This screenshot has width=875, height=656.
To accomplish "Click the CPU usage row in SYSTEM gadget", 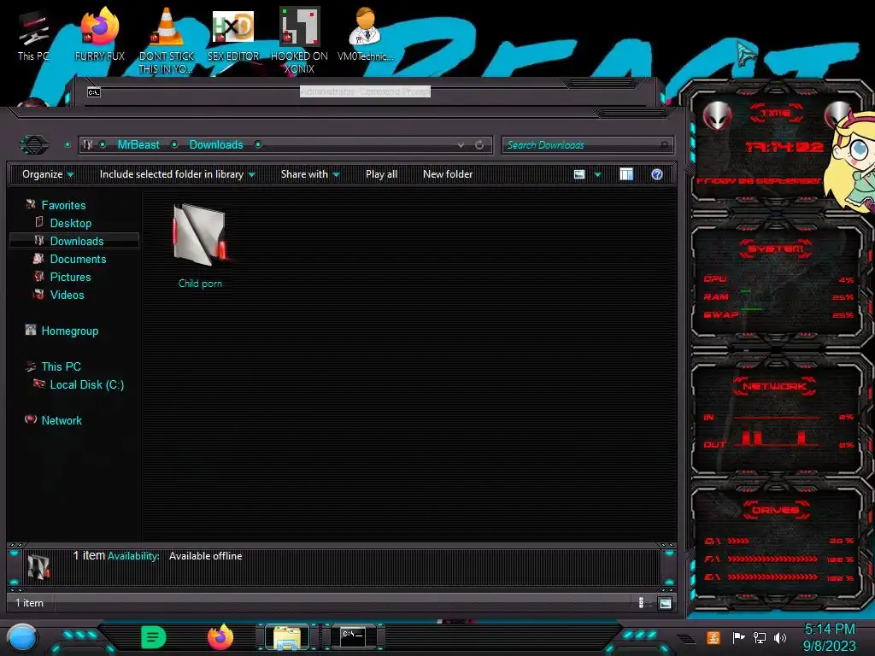I will point(778,279).
